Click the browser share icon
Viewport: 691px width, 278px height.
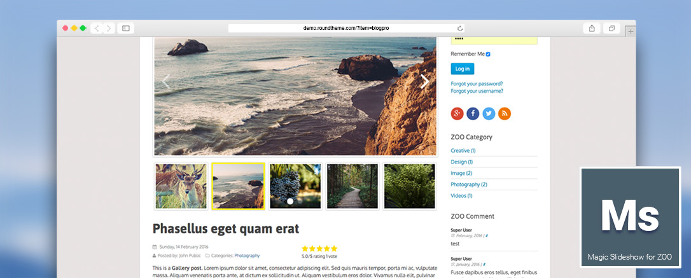click(x=592, y=28)
